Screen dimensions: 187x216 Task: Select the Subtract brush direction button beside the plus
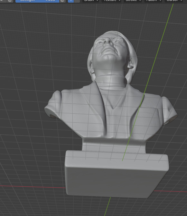pyautogui.click(x=77, y=1)
